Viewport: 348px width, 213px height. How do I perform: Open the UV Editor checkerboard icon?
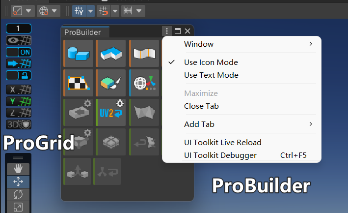(x=79, y=83)
